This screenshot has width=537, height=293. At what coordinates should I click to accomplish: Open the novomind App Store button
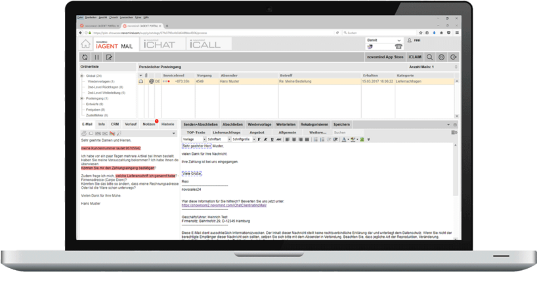(385, 57)
